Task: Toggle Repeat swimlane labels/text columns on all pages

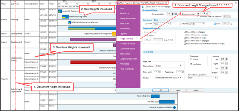Action: coord(185,43)
